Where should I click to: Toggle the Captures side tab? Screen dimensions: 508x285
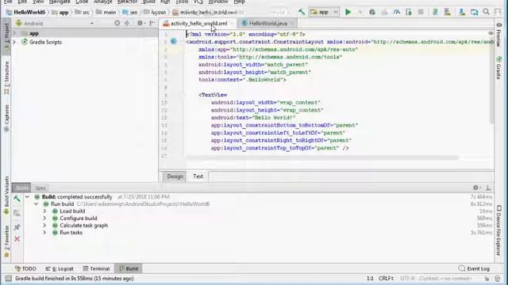[6, 118]
